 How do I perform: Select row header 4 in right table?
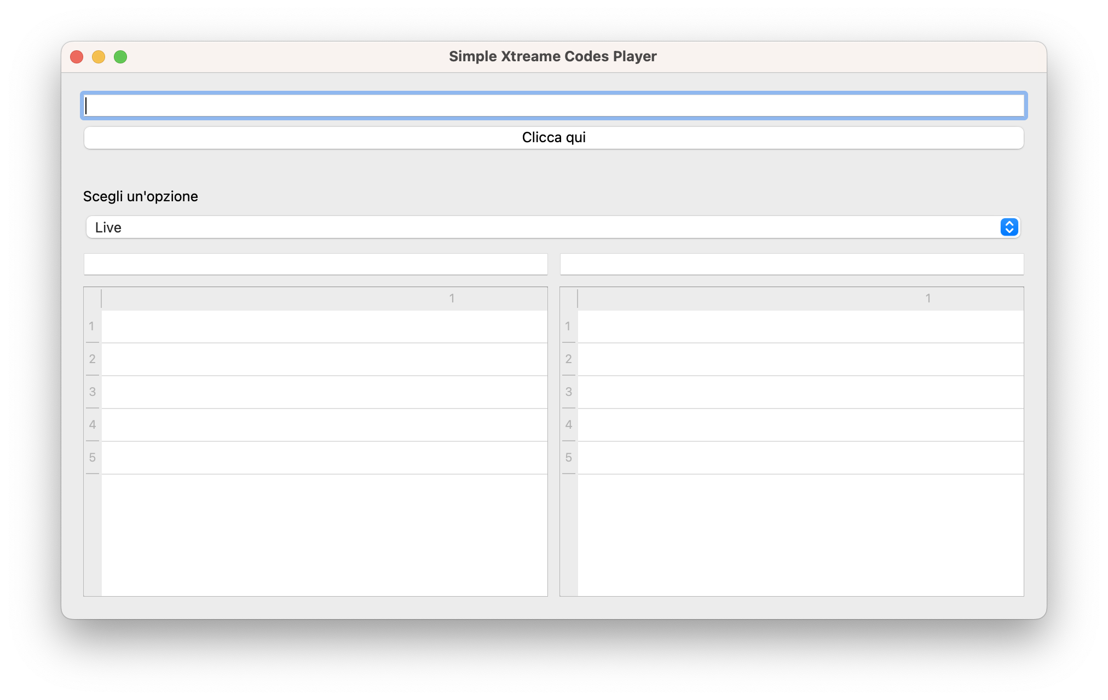click(x=568, y=425)
